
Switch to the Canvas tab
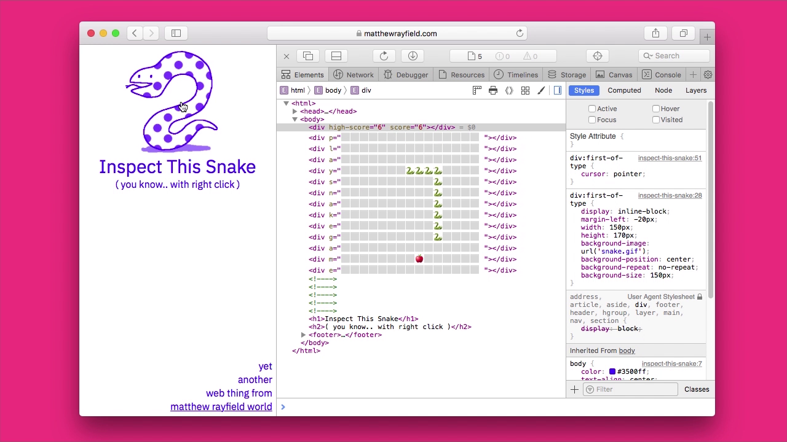click(614, 75)
